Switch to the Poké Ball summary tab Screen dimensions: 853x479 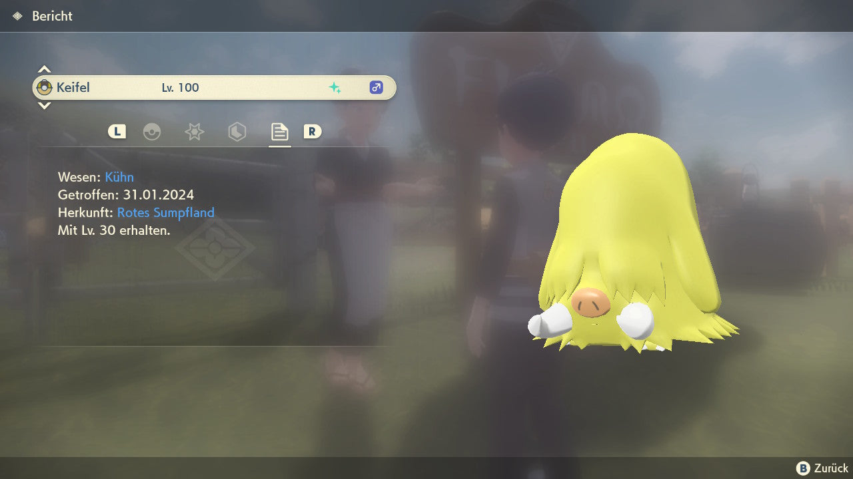pyautogui.click(x=152, y=132)
